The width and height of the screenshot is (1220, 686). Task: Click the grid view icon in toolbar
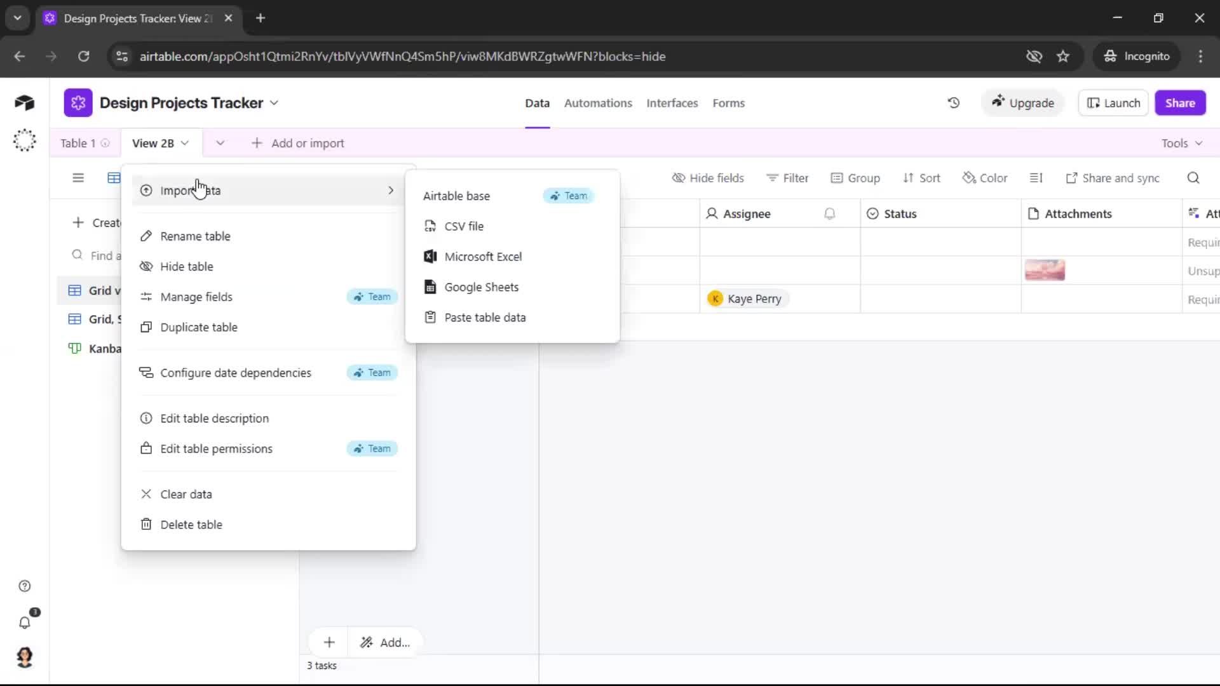click(114, 178)
